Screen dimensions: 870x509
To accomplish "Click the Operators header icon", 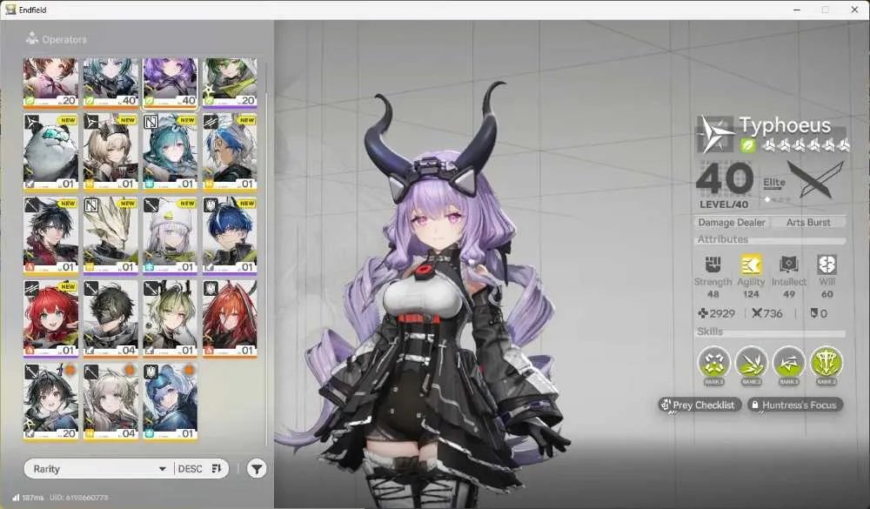I will 32,38.
